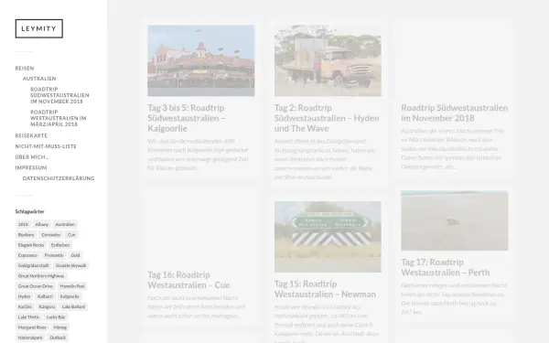Viewport: 549px width, 343px height.
Task: Choose the Mining tag
Action: 59,327
